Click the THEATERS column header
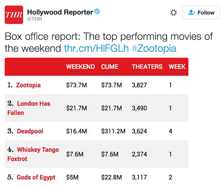This screenshot has width=223, height=189. click(147, 67)
